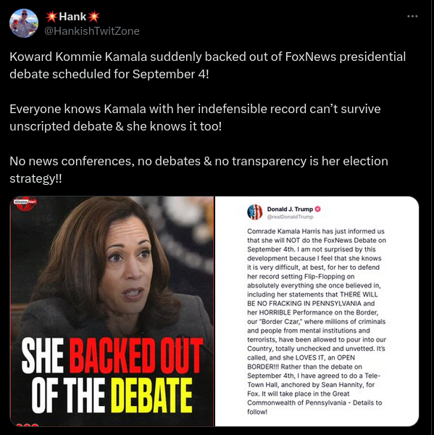Open the @HankishTwitZone handle link
Viewport: 434px width, 435px height.
click(92, 31)
